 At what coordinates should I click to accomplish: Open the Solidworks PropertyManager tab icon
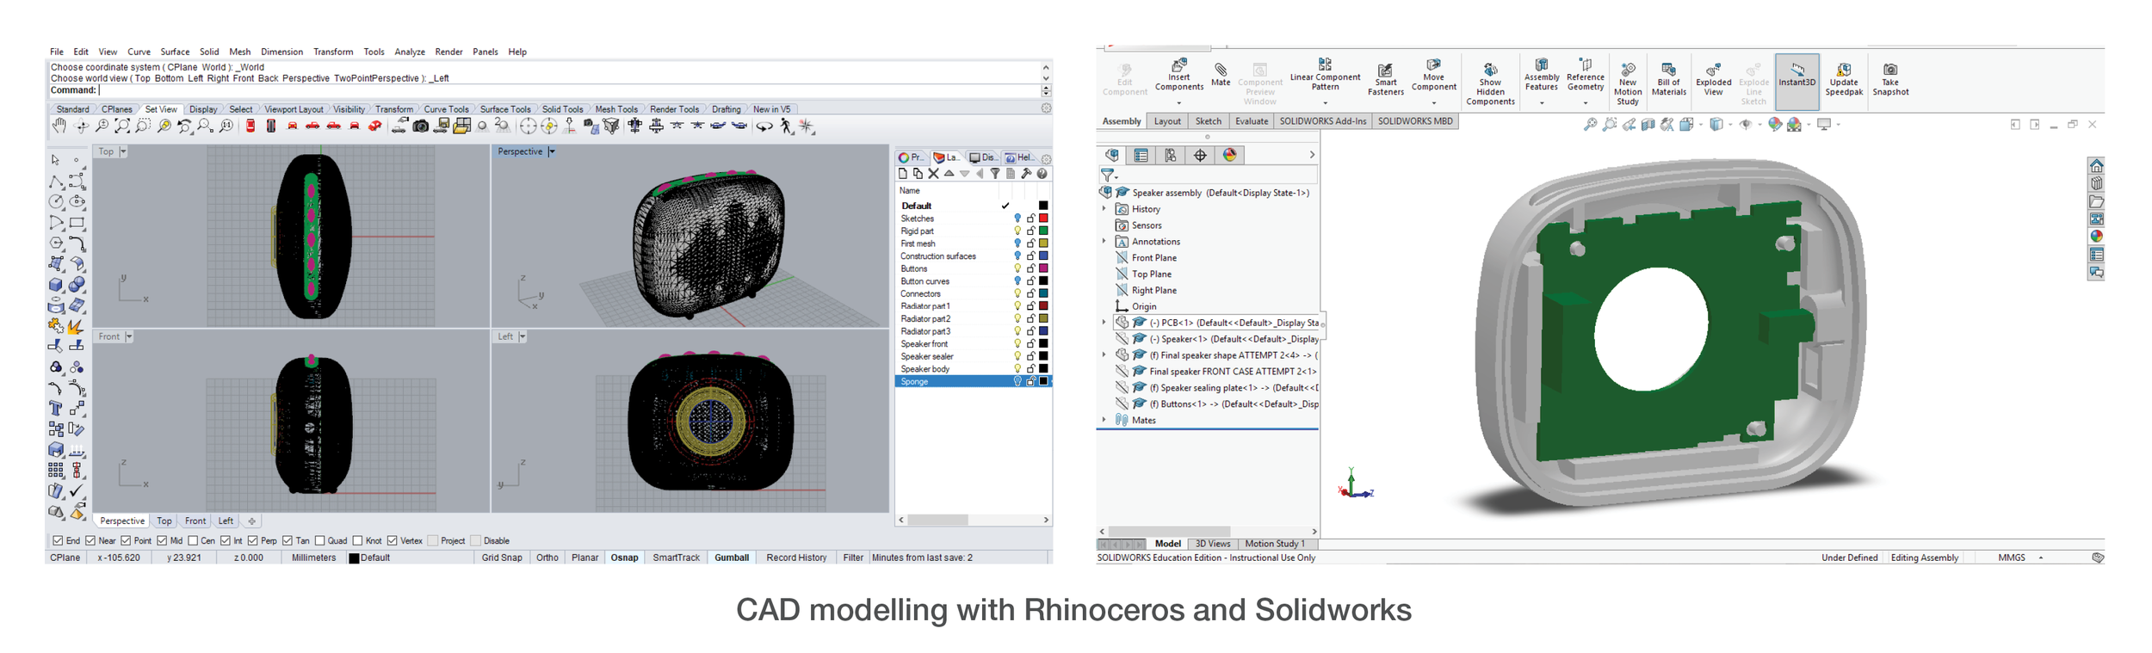point(1141,156)
